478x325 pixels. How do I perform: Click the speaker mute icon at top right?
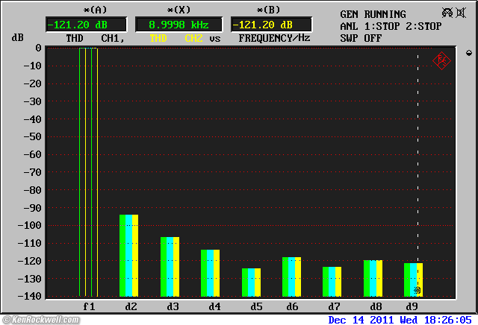[x=448, y=13]
